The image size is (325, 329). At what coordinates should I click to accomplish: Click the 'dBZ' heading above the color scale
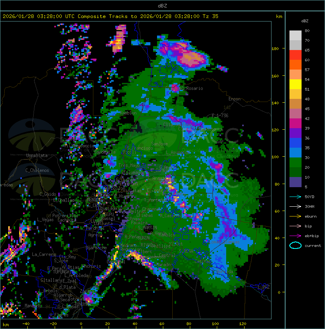click(305, 21)
